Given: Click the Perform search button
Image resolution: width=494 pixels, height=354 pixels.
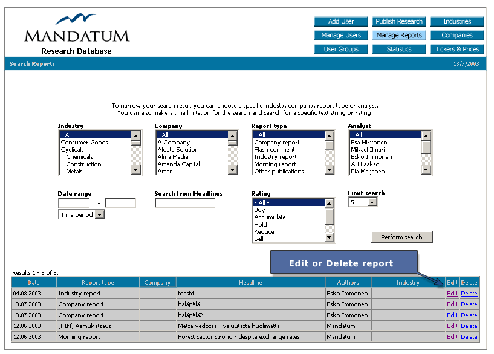Looking at the screenshot, I should coord(401,237).
